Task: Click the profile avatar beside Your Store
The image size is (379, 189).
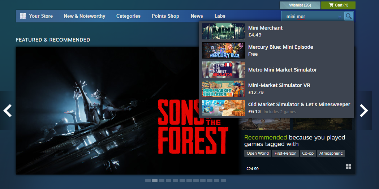Action: [23, 16]
